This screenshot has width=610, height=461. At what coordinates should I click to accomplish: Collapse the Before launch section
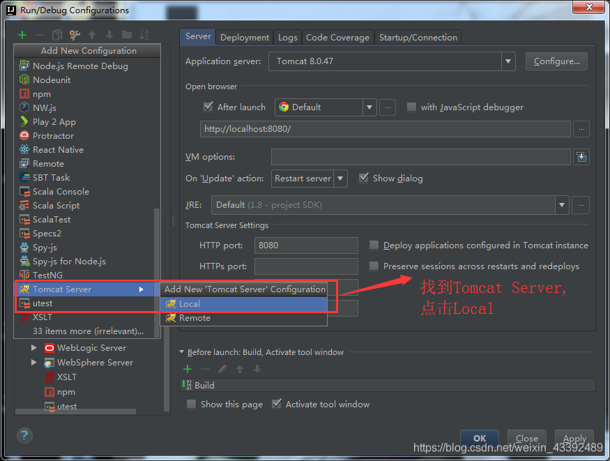point(182,352)
